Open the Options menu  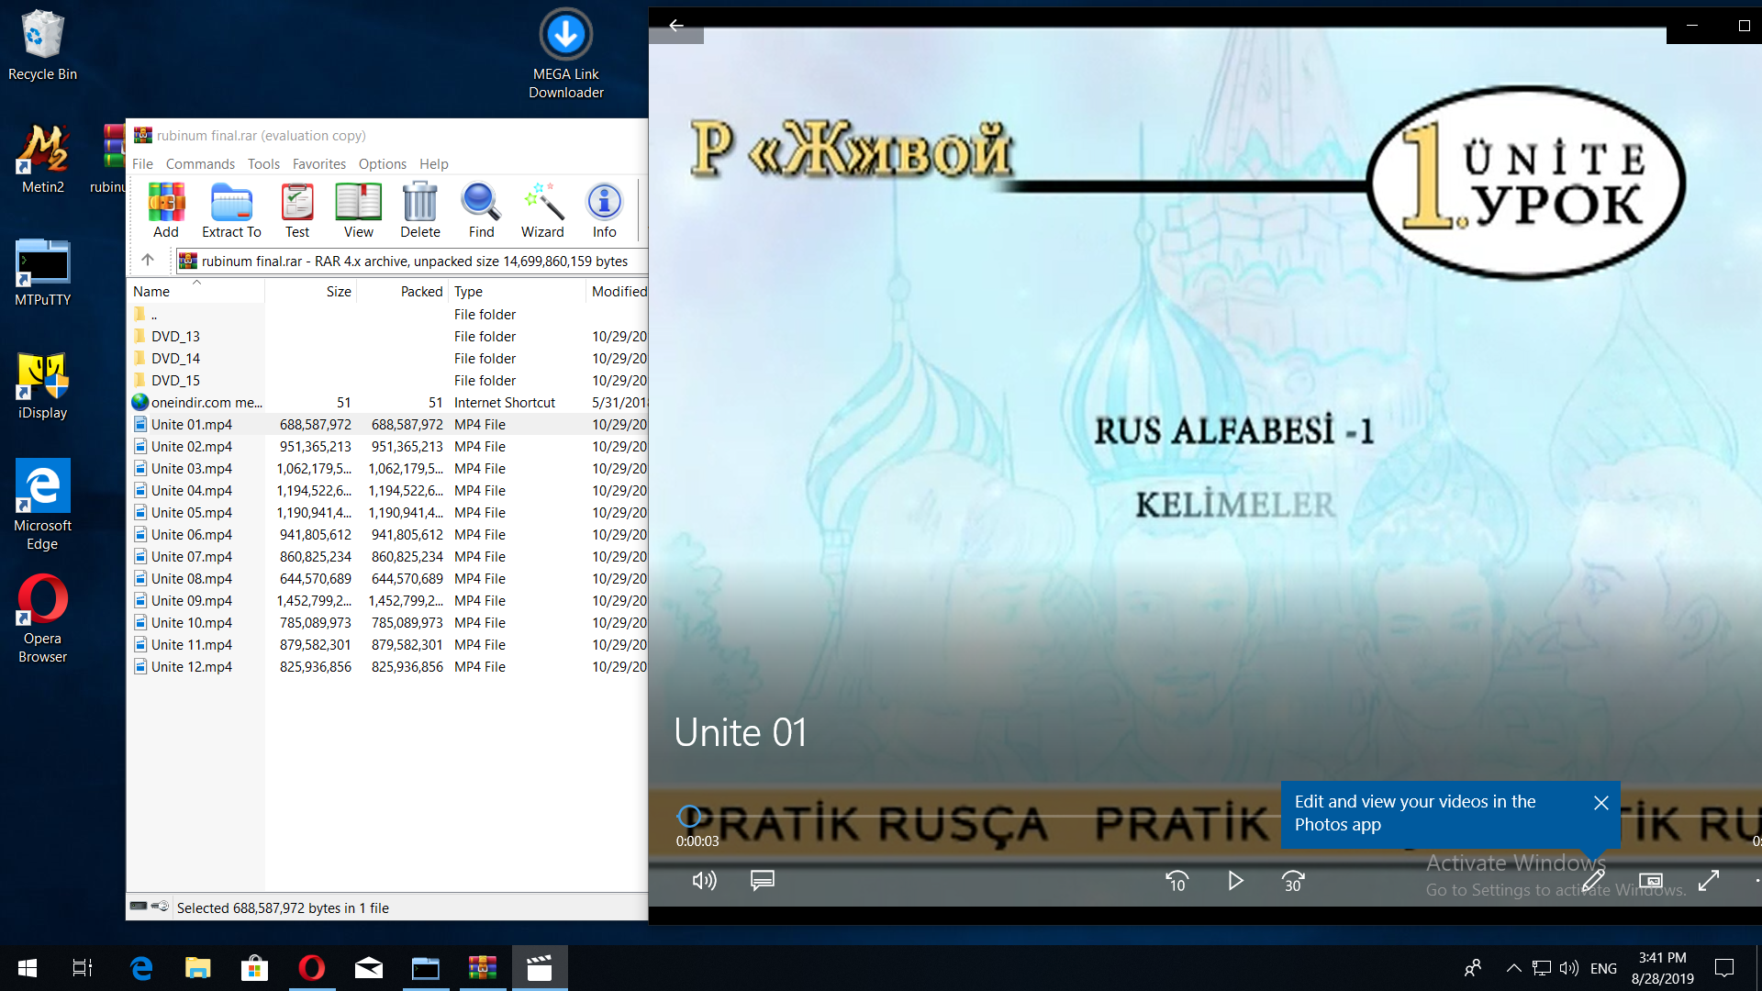pyautogui.click(x=383, y=163)
